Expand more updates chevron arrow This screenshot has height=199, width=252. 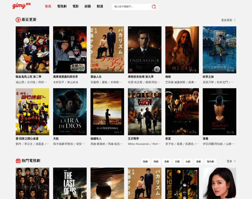click(235, 20)
